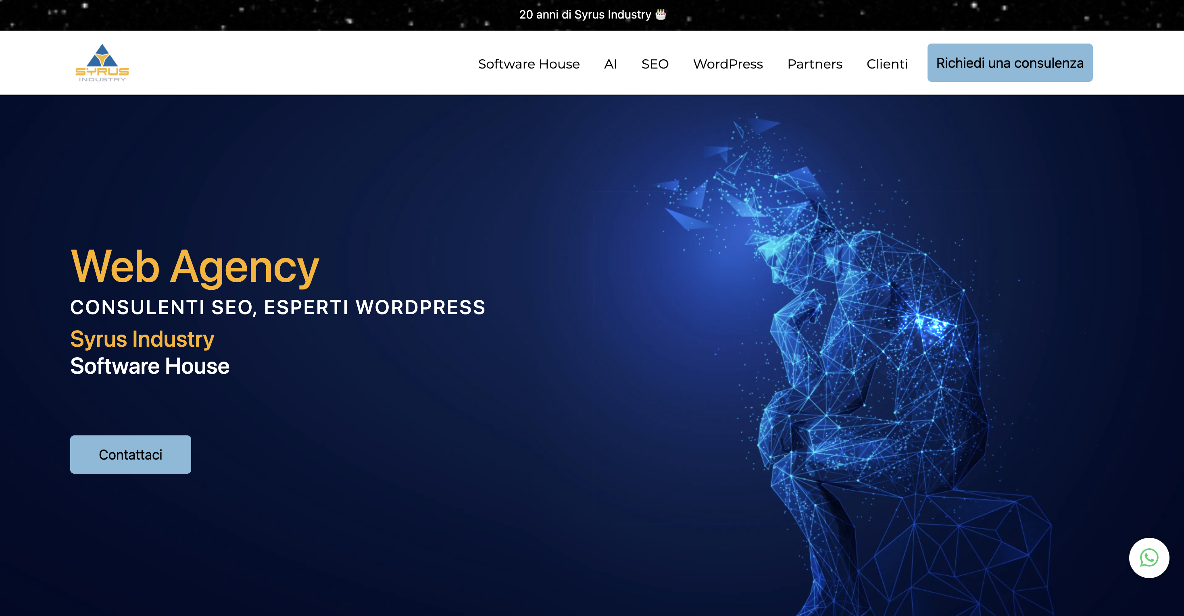Click the Contattaci button
1184x616 pixels.
131,454
